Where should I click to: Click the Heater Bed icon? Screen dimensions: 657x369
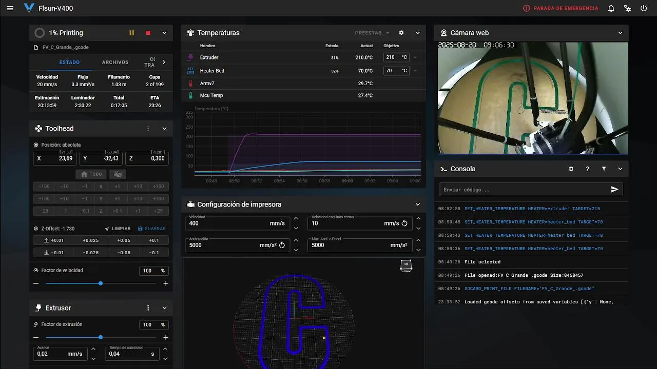190,71
